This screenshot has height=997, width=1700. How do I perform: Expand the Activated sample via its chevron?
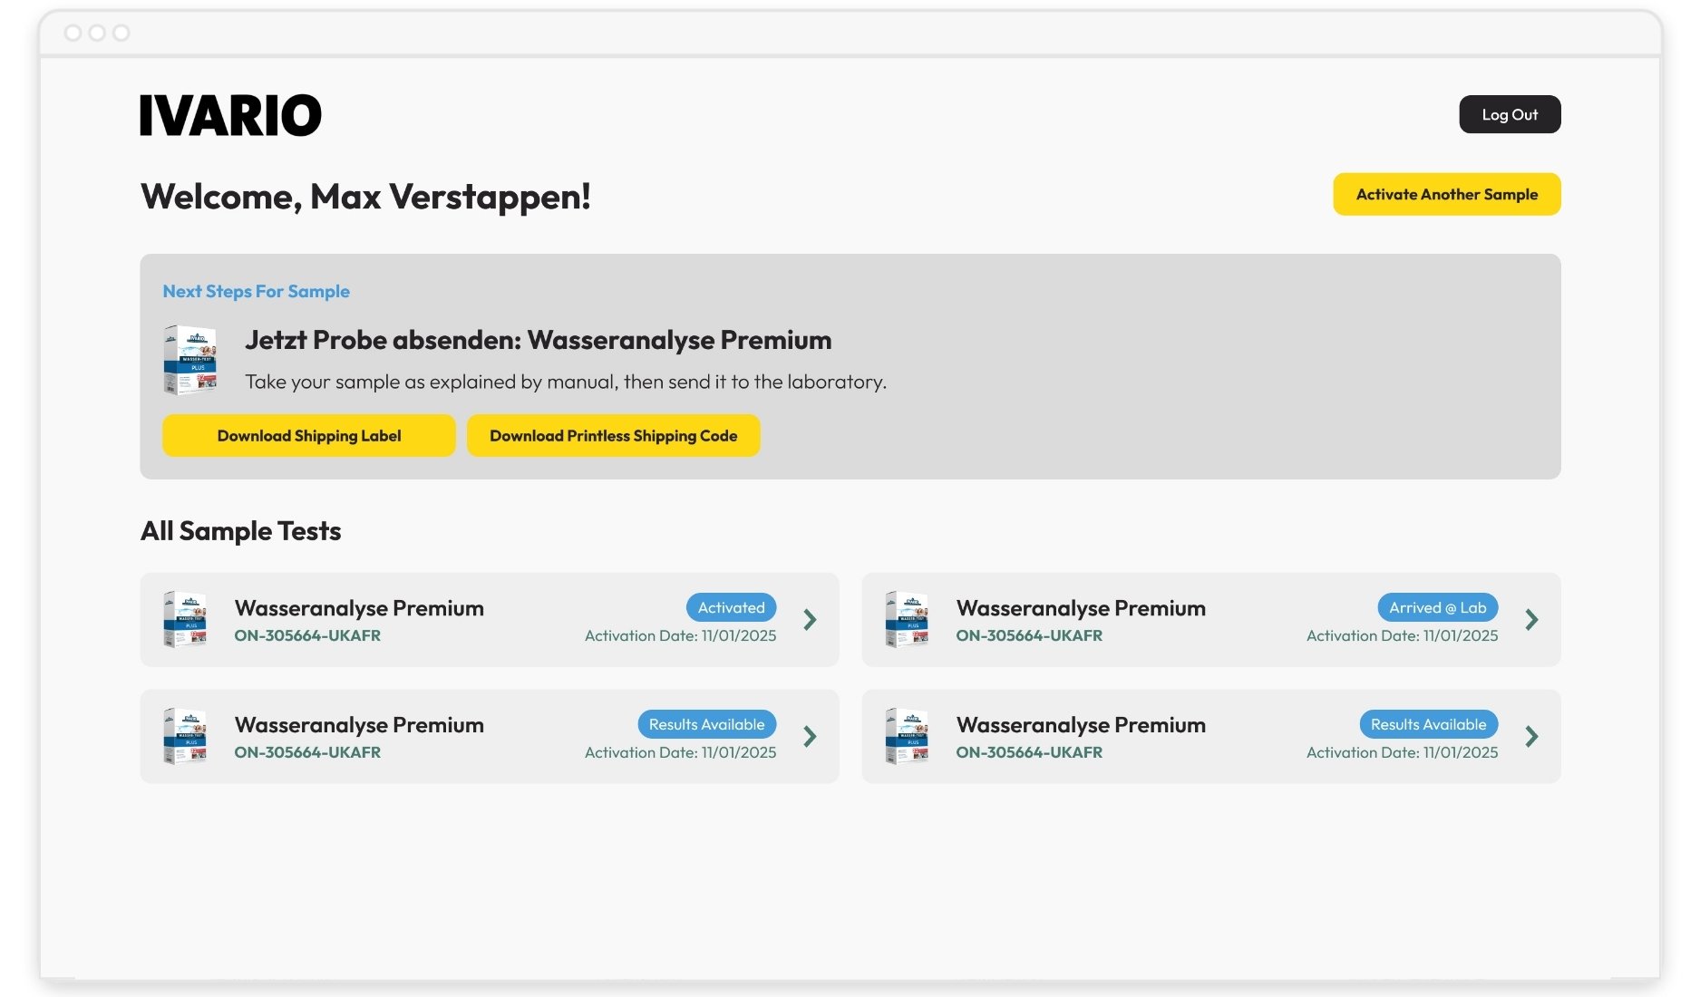pyautogui.click(x=810, y=620)
